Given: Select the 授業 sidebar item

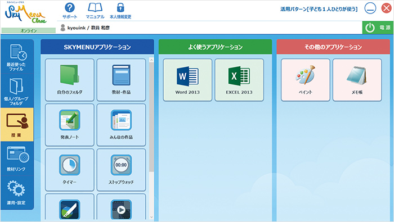Looking at the screenshot, I should pyautogui.click(x=16, y=125).
